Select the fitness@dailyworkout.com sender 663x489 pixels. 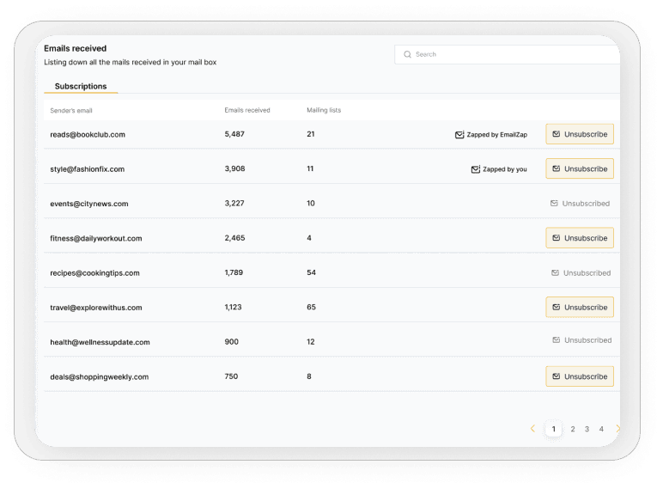click(x=96, y=239)
